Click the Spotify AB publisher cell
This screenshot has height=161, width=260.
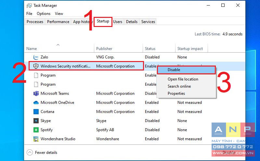coord(105,130)
